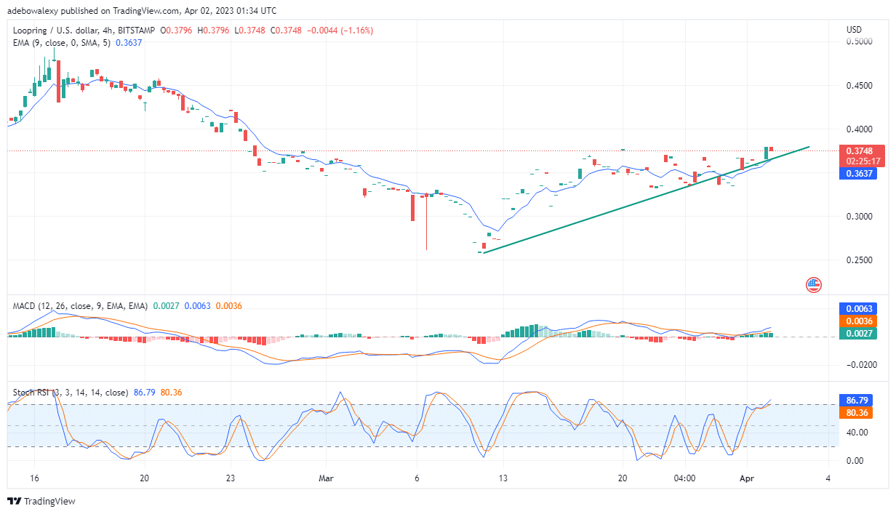
Task: Click the "0.5000" price axis label
Action: tap(859, 41)
